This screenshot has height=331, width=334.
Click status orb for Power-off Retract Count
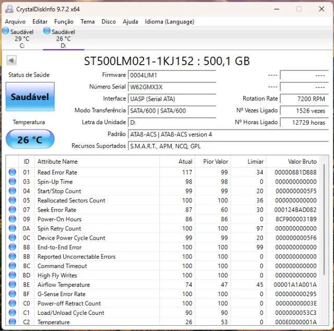point(13,303)
